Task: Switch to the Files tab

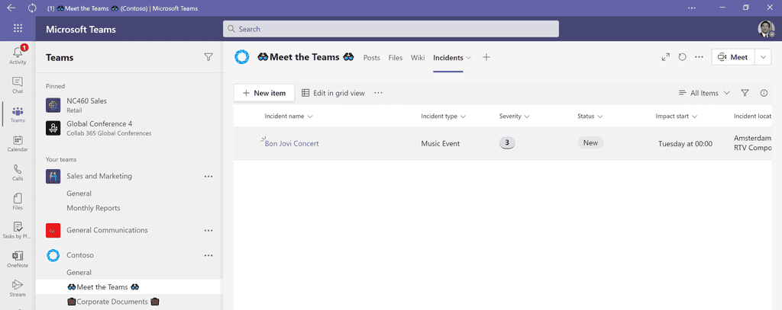Action: [395, 58]
